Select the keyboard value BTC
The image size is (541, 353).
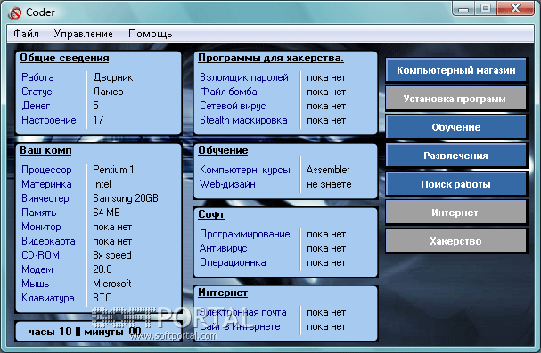click(x=102, y=298)
